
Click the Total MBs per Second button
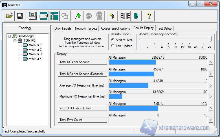pos(83,74)
